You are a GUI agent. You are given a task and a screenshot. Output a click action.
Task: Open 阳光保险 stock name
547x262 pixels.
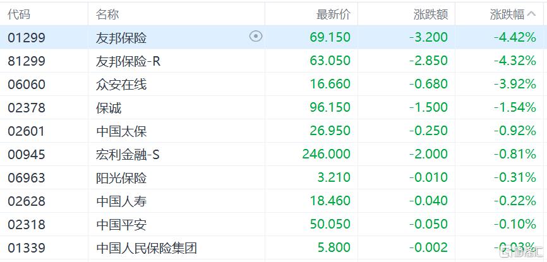coord(121,177)
